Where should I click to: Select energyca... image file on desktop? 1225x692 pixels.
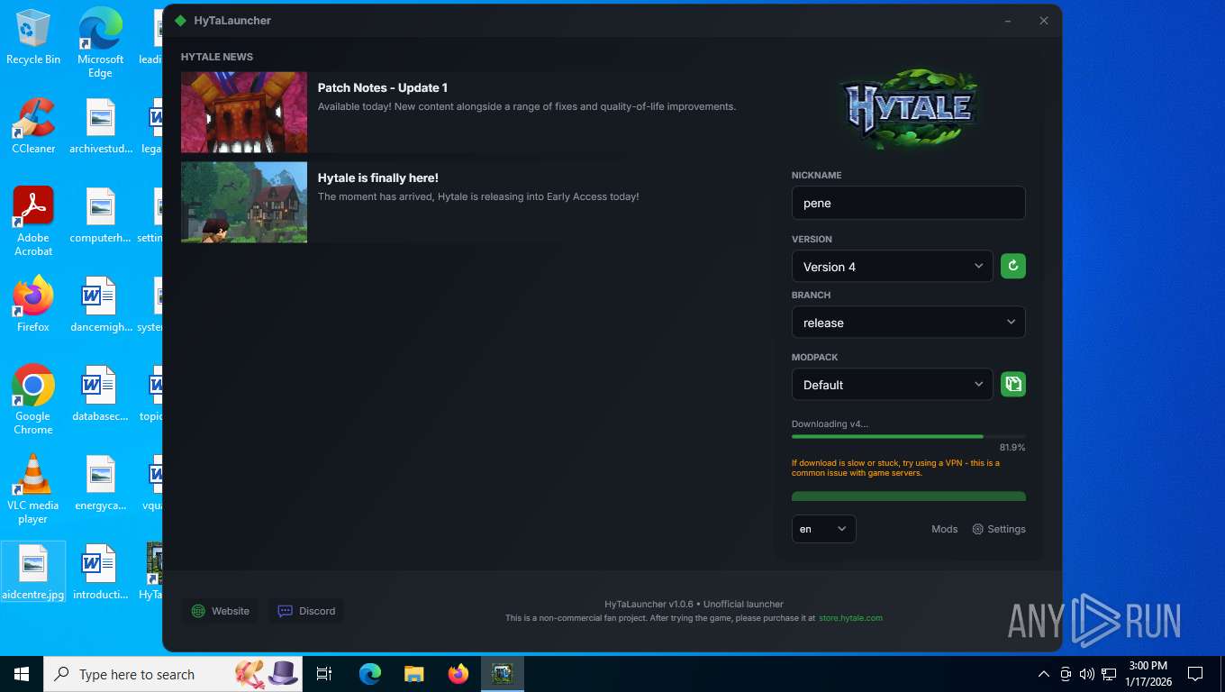[x=100, y=483]
